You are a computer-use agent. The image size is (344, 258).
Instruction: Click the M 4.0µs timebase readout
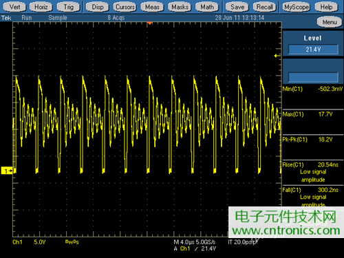click(184, 242)
